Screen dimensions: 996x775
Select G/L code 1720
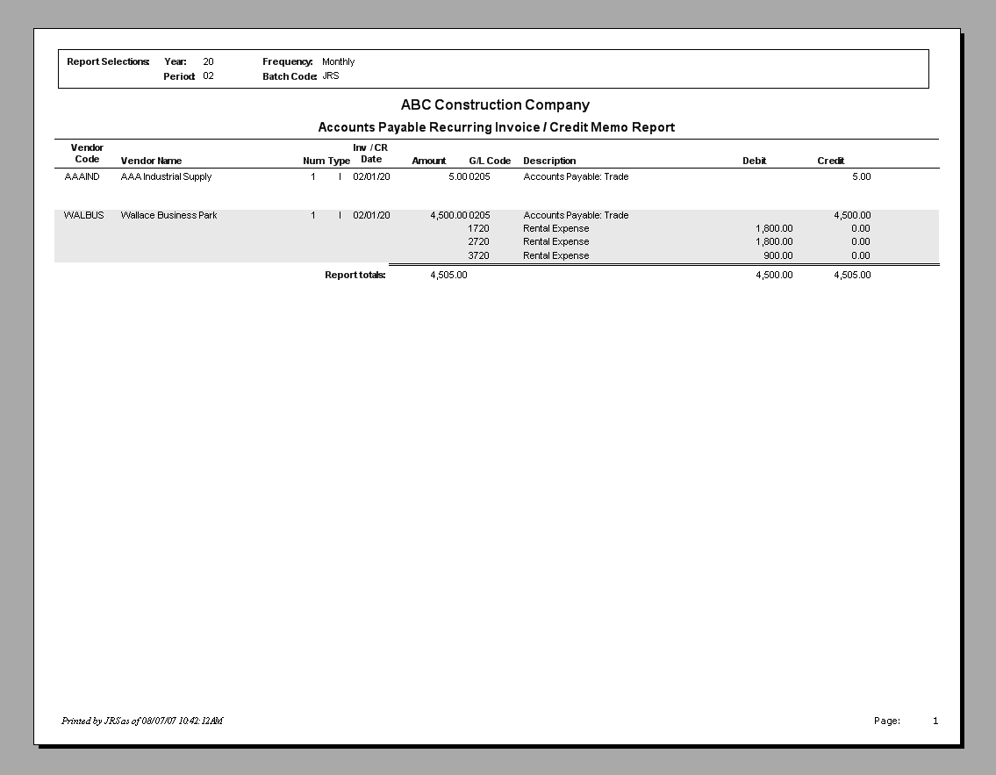point(479,229)
